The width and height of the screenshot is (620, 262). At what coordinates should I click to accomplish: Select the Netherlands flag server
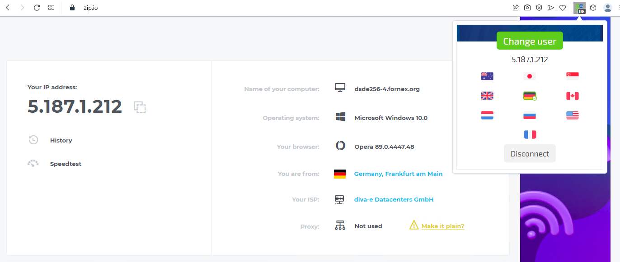tap(487, 115)
